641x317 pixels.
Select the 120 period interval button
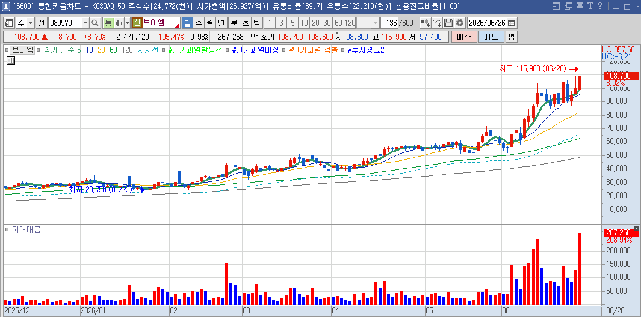point(350,23)
